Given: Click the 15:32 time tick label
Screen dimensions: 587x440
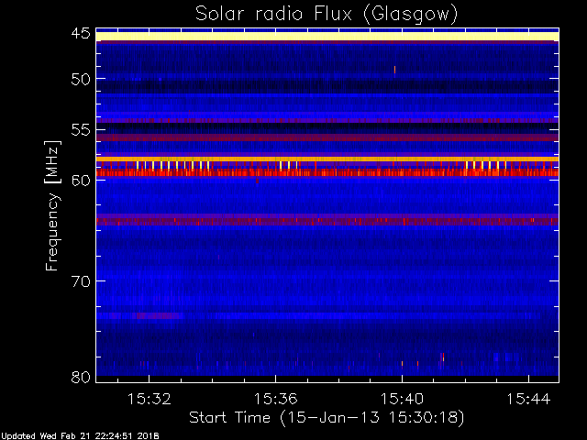Looking at the screenshot, I should click(x=150, y=399).
